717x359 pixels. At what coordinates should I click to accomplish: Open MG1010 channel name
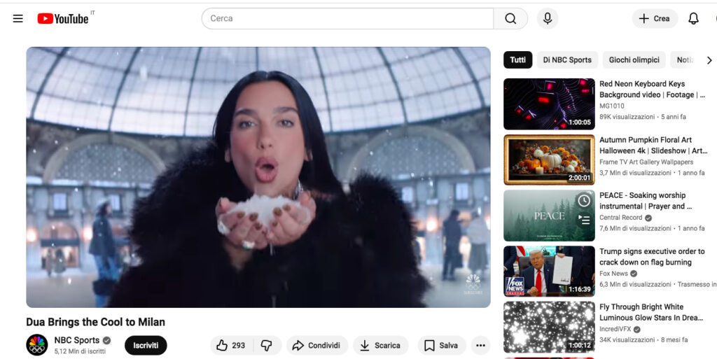coord(612,106)
